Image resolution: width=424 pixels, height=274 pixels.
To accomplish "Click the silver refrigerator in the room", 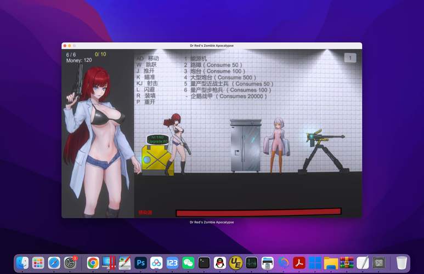I will [x=245, y=146].
